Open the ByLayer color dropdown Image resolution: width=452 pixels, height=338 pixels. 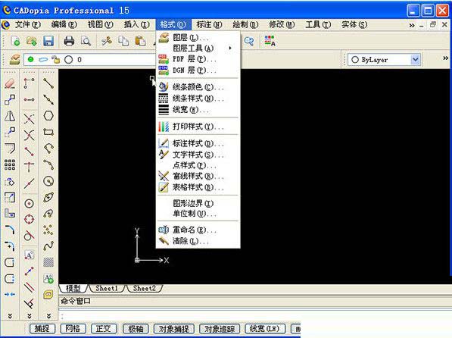pos(415,59)
